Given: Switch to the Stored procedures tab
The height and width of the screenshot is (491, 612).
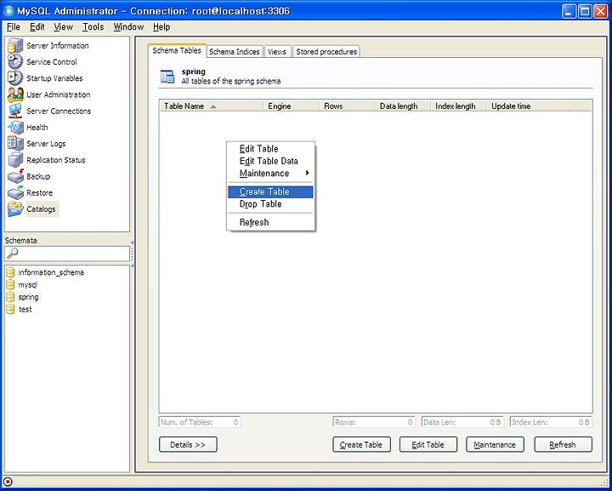Looking at the screenshot, I should pyautogui.click(x=326, y=52).
